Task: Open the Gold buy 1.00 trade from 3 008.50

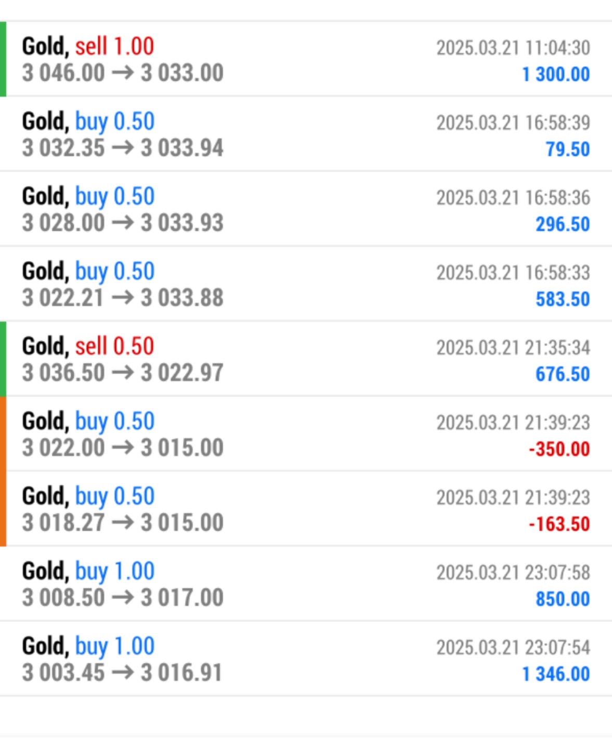Action: pyautogui.click(x=88, y=571)
